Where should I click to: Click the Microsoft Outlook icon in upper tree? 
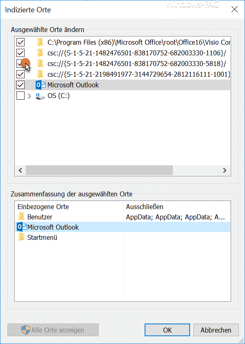point(40,85)
